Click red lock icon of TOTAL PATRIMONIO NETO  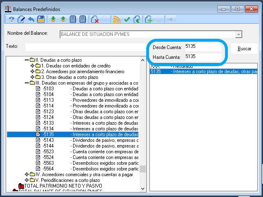point(21,186)
